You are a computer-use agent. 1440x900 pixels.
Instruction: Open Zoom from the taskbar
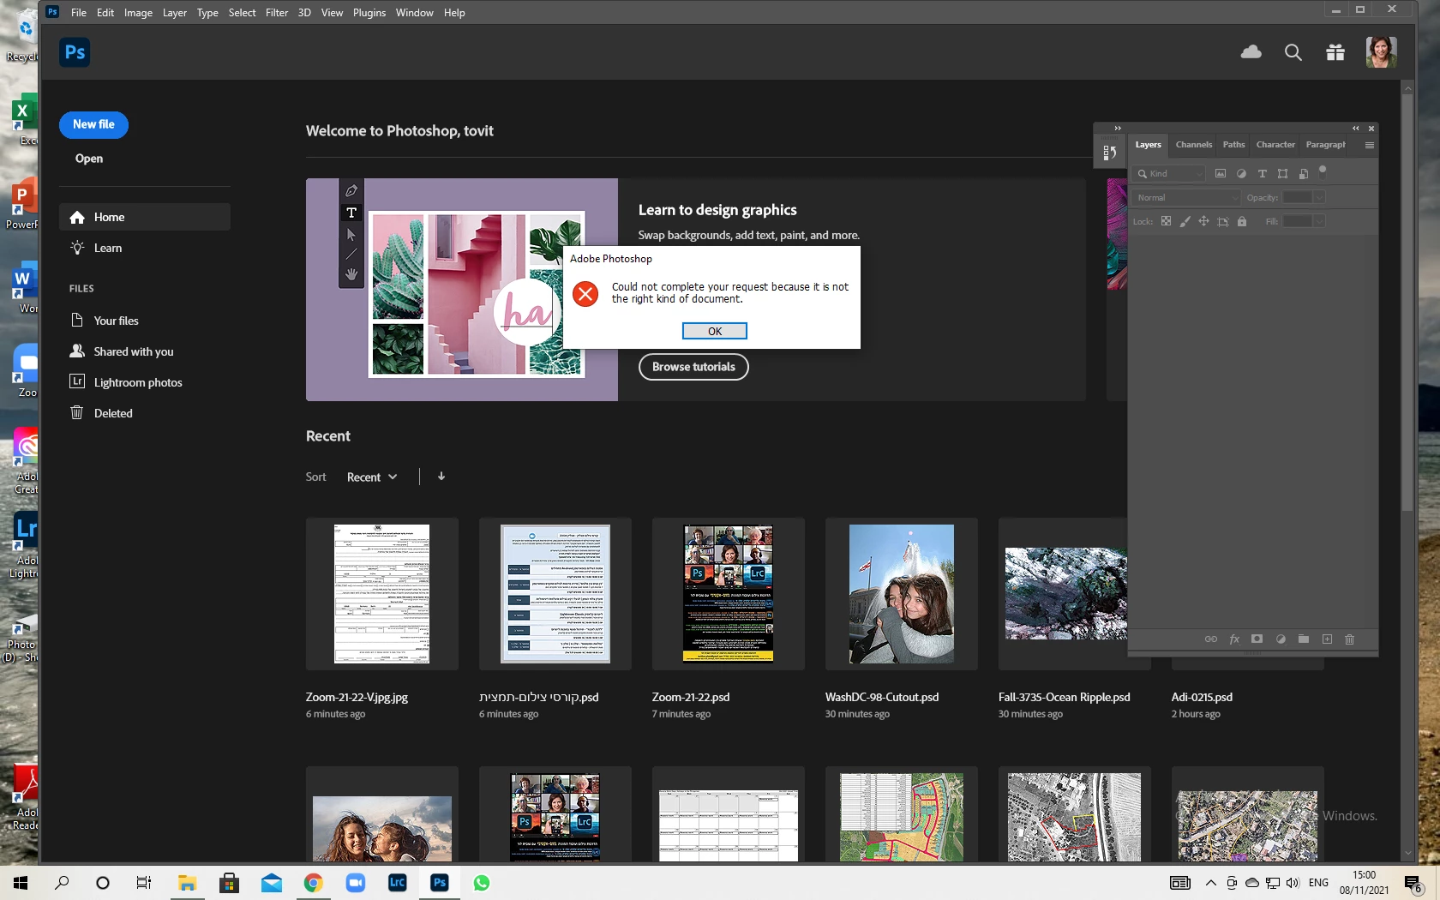click(x=356, y=883)
